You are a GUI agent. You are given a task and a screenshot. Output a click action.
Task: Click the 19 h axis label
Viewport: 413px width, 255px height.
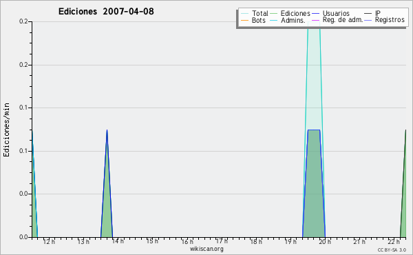(290, 241)
